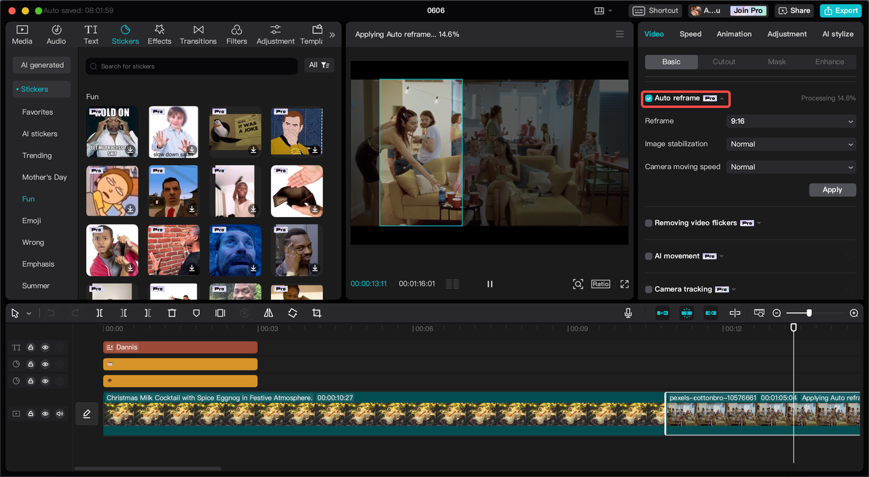
Task: Click the delete trash icon in timeline toolbar
Action: [x=172, y=313]
